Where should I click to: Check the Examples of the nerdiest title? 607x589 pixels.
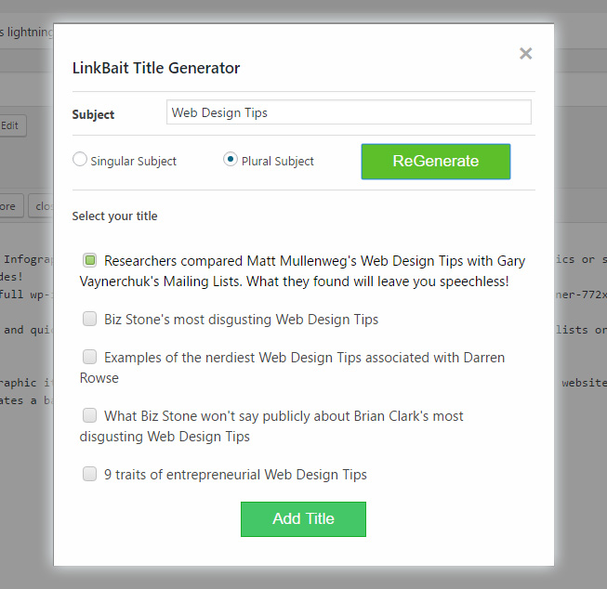click(90, 357)
